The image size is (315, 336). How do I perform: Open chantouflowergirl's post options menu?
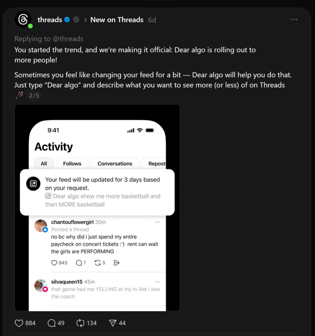point(157,222)
